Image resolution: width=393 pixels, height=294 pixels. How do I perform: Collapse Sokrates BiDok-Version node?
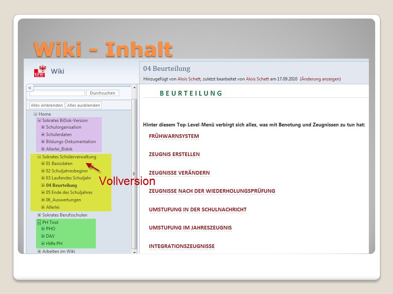(39, 120)
